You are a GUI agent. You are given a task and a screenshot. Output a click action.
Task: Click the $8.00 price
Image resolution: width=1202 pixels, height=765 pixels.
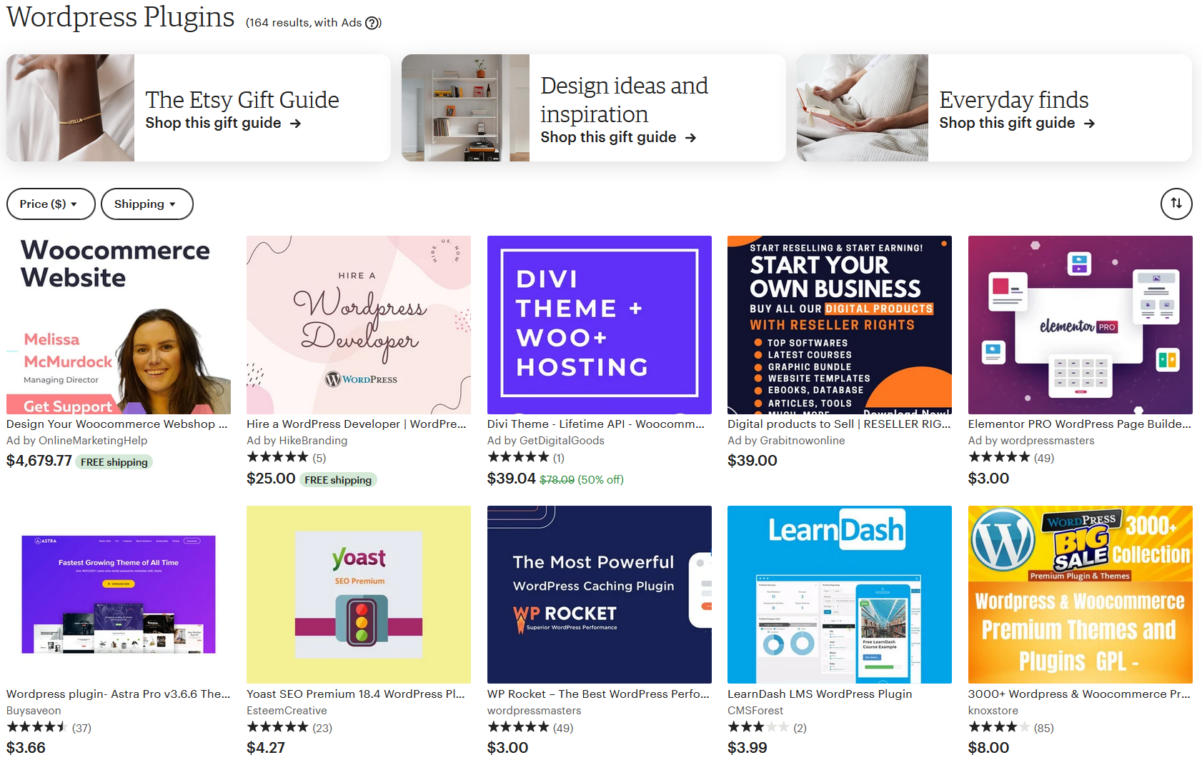point(989,748)
